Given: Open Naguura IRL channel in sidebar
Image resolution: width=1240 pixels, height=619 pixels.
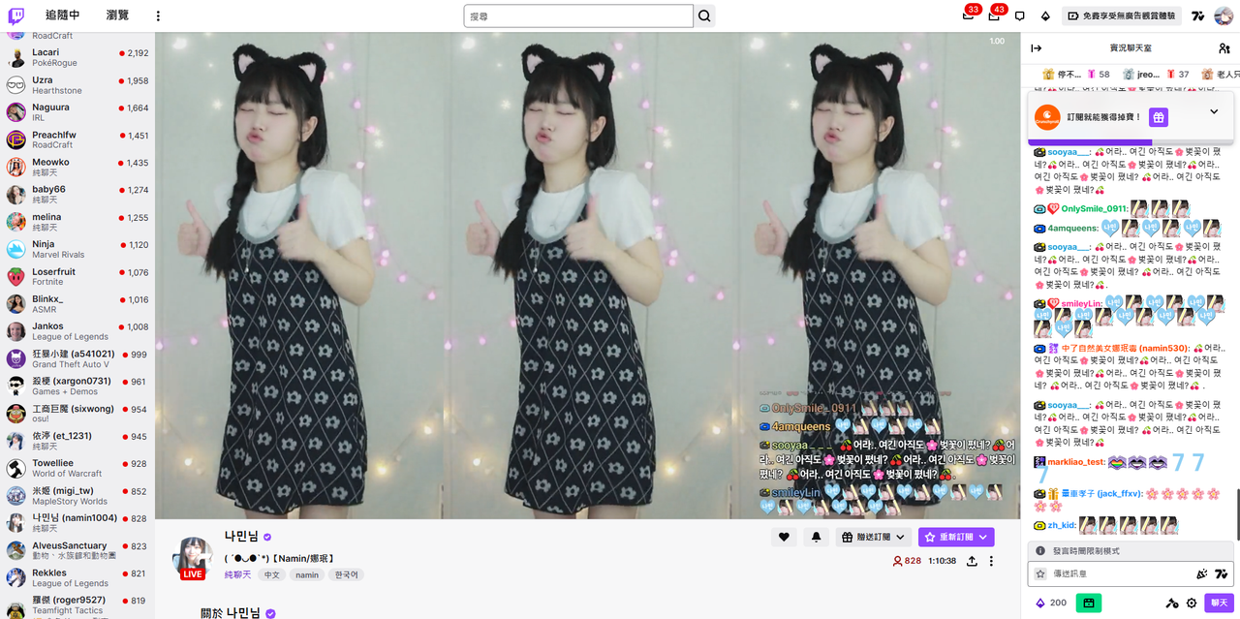Looking at the screenshot, I should pyautogui.click(x=77, y=112).
